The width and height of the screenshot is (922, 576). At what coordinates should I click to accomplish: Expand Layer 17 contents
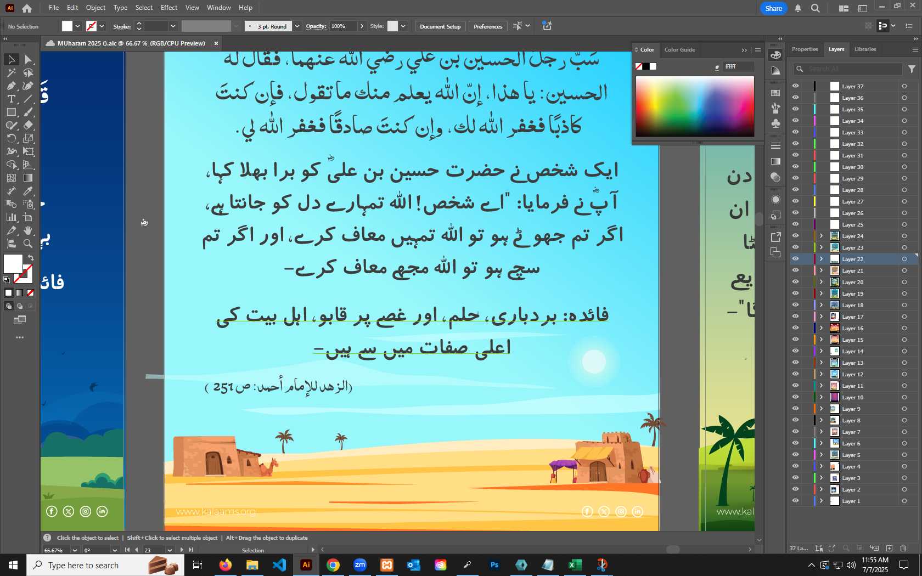click(822, 317)
